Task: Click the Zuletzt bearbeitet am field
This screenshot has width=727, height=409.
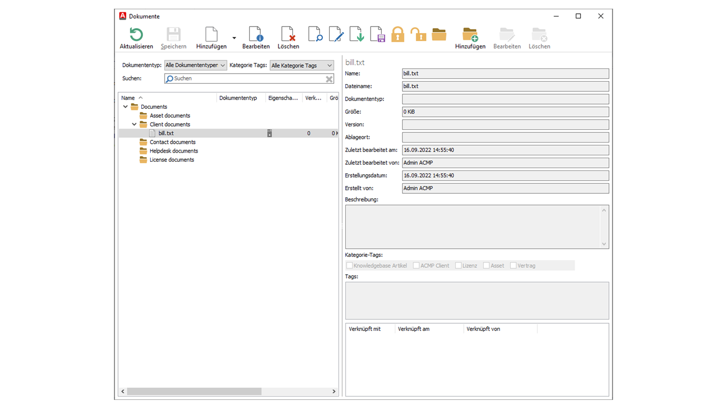Action: click(x=505, y=150)
